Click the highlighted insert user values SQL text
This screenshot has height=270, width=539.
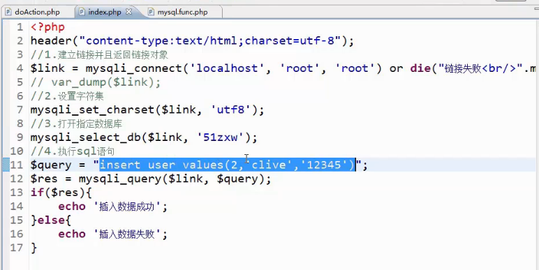click(227, 165)
